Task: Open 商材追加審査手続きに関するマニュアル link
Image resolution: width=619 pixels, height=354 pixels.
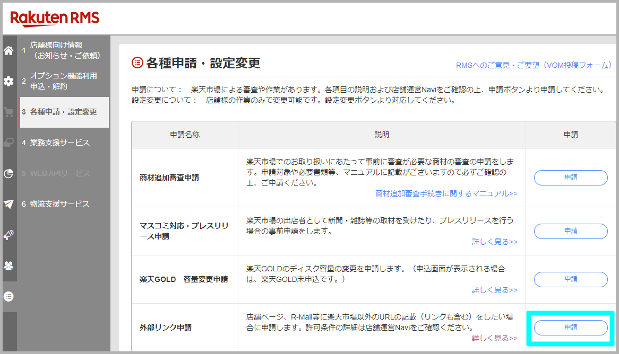Action: 446,193
